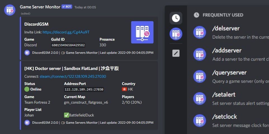Click the green checkmark next to BattlefieldDuck
Viewport: 269px width, 134px height.
pos(66,115)
